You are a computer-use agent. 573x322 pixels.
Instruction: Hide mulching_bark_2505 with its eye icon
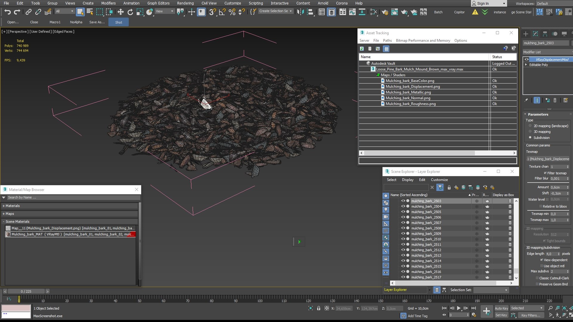click(x=403, y=212)
